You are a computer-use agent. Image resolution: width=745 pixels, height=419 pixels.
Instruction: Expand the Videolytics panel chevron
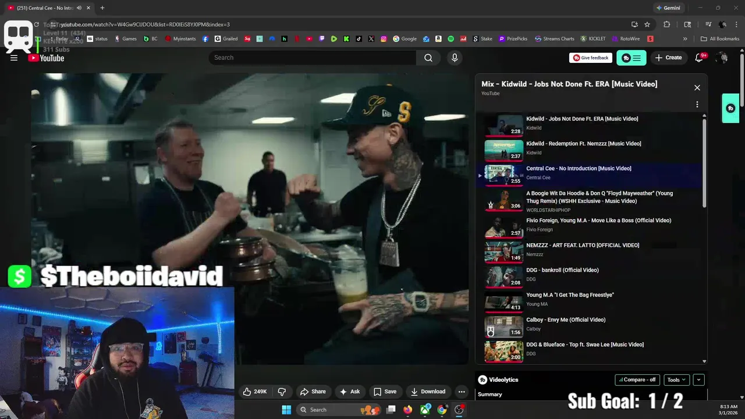pos(698,380)
